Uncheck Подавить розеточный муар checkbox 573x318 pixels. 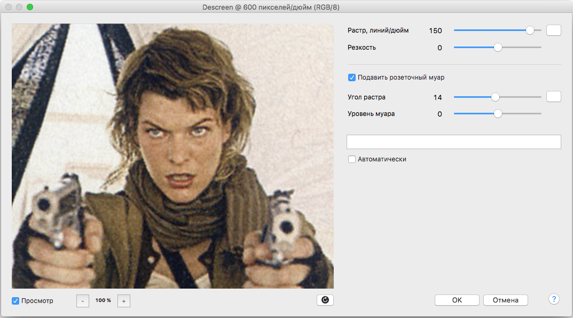352,77
